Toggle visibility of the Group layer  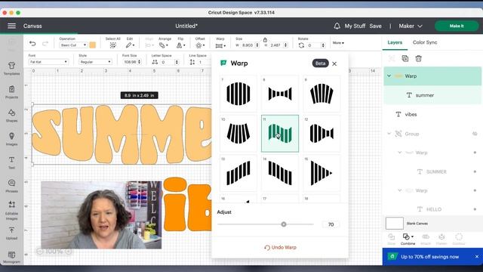pyautogui.click(x=475, y=134)
